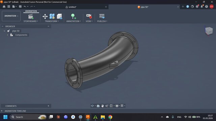Click the Fit to window icon

[x=111, y=106]
